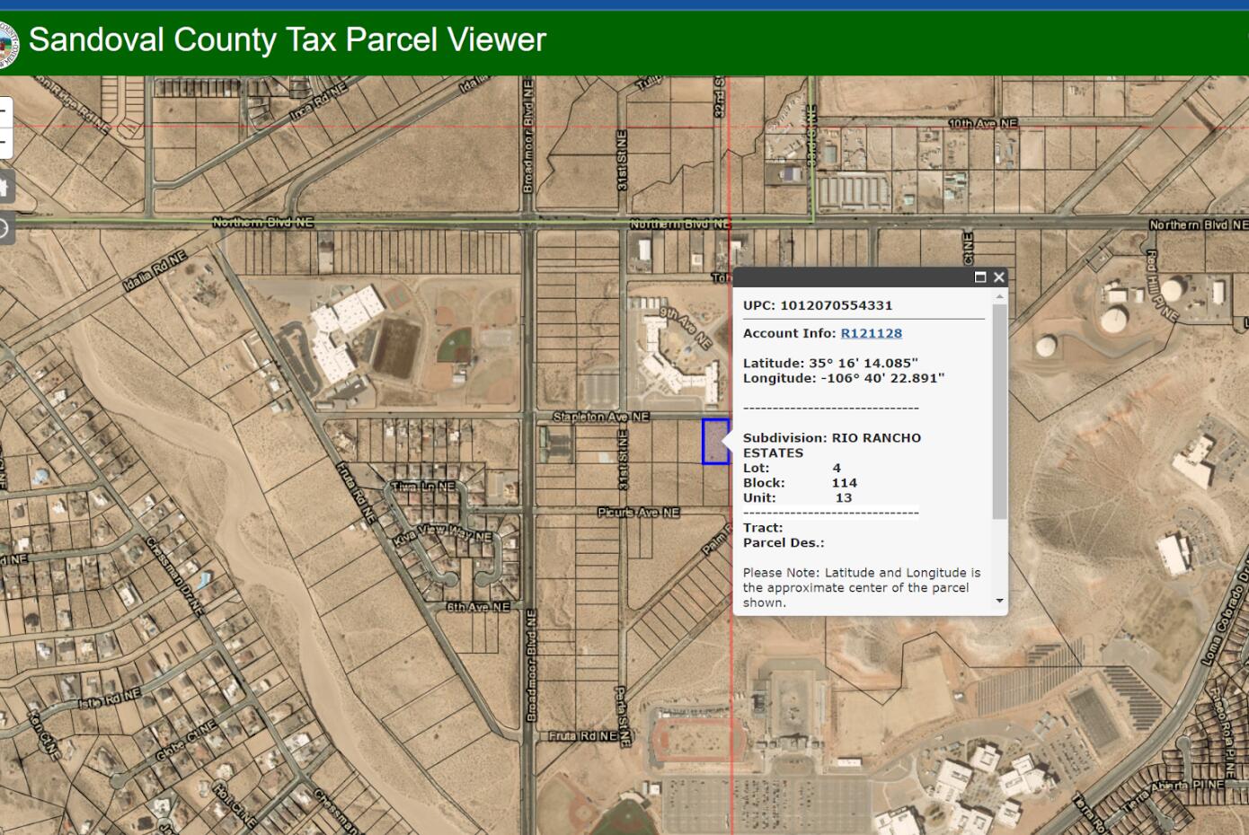This screenshot has width=1249, height=835.
Task: Zoom in on the map
Action: pos(3,111)
